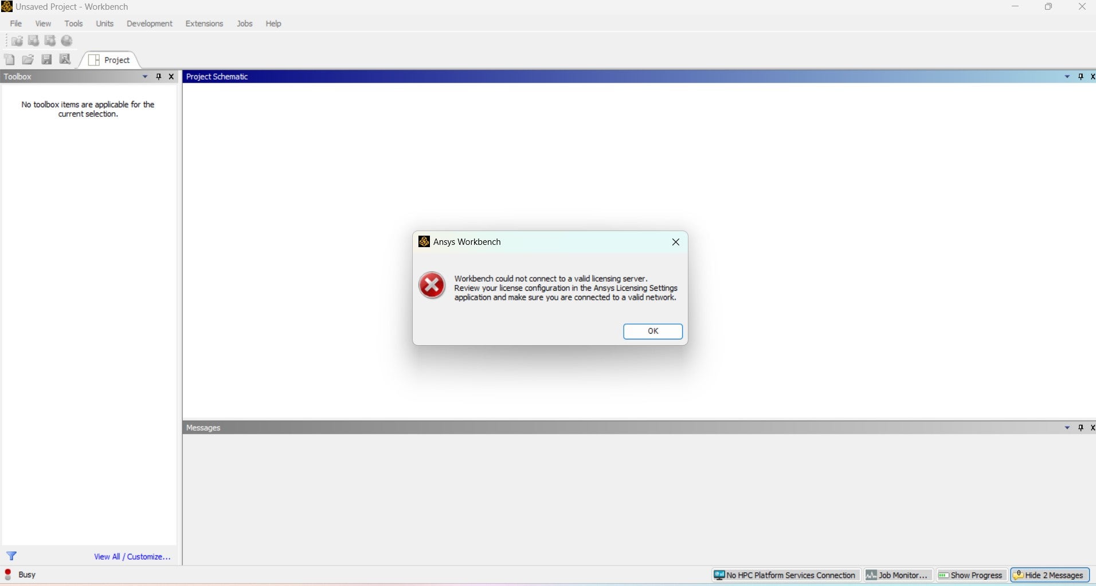
Task: Open the Extensions menu
Action: pos(204,24)
